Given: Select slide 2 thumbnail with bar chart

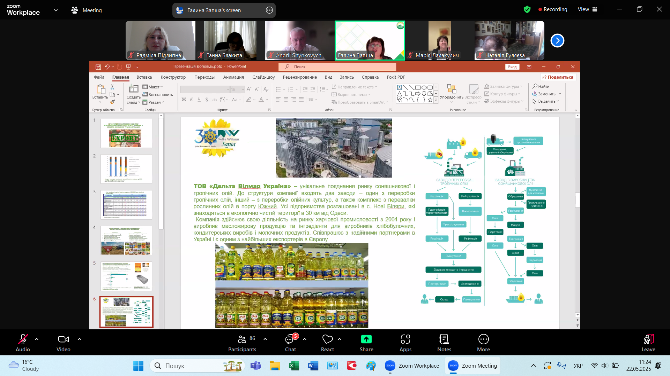Looking at the screenshot, I should [126, 169].
